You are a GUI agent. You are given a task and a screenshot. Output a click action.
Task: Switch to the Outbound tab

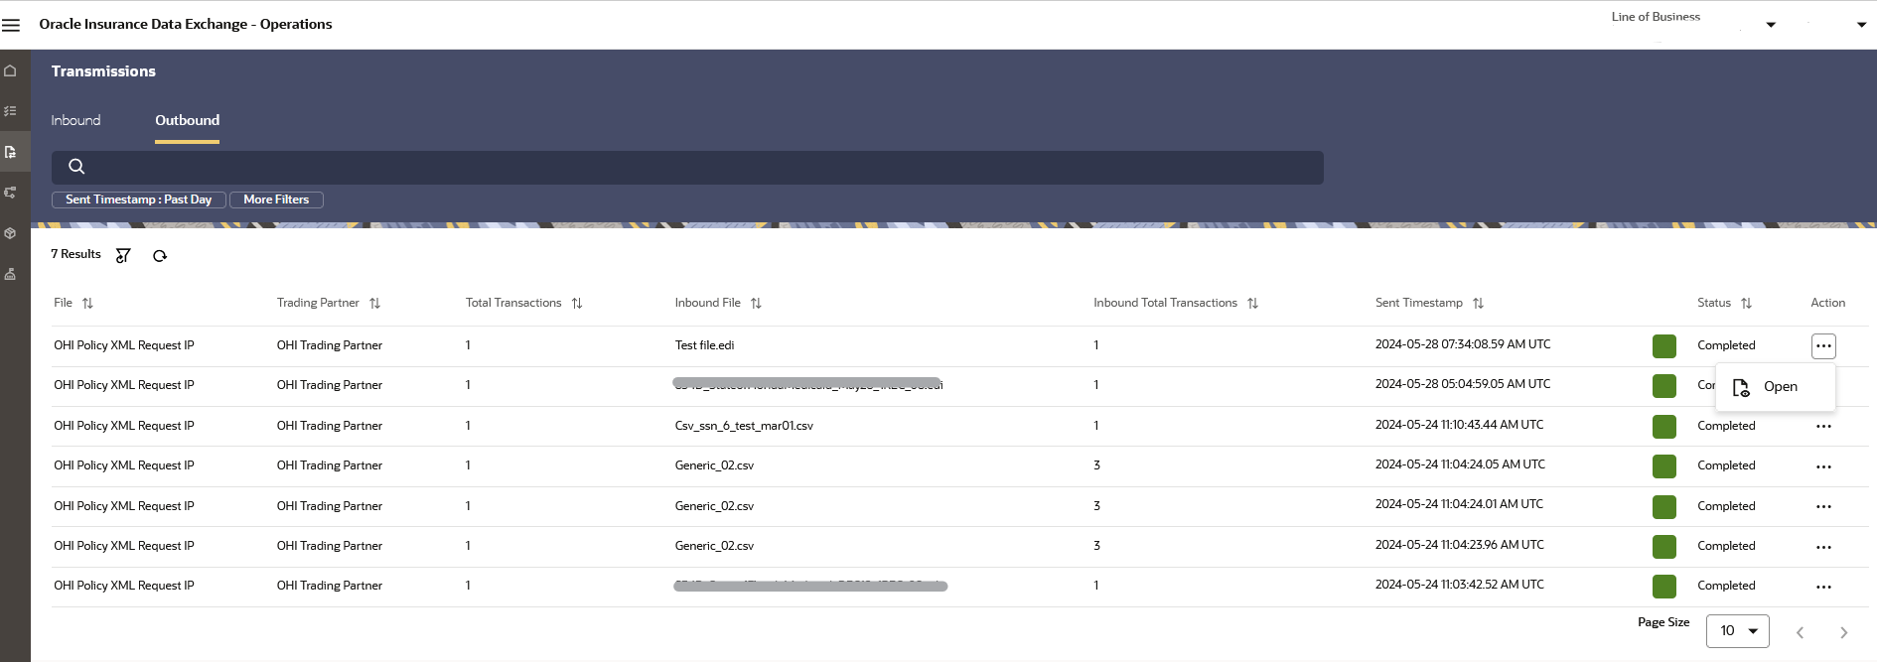(187, 120)
